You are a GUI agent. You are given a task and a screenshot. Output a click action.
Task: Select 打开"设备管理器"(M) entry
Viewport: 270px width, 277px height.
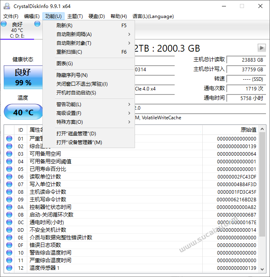[x=89, y=143]
